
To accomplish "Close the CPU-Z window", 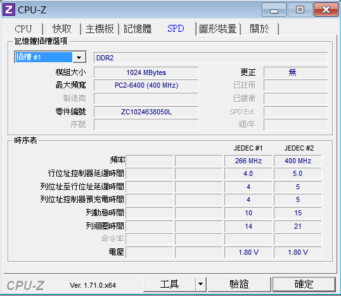I will (x=326, y=10).
